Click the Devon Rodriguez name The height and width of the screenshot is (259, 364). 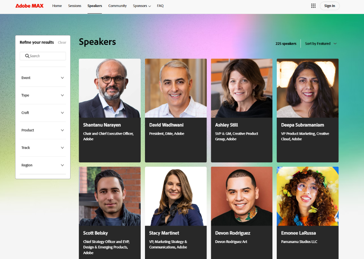[x=233, y=233]
